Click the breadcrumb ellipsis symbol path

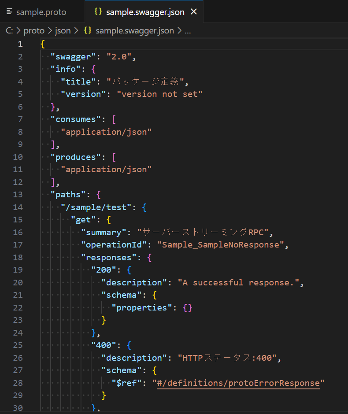[188, 32]
